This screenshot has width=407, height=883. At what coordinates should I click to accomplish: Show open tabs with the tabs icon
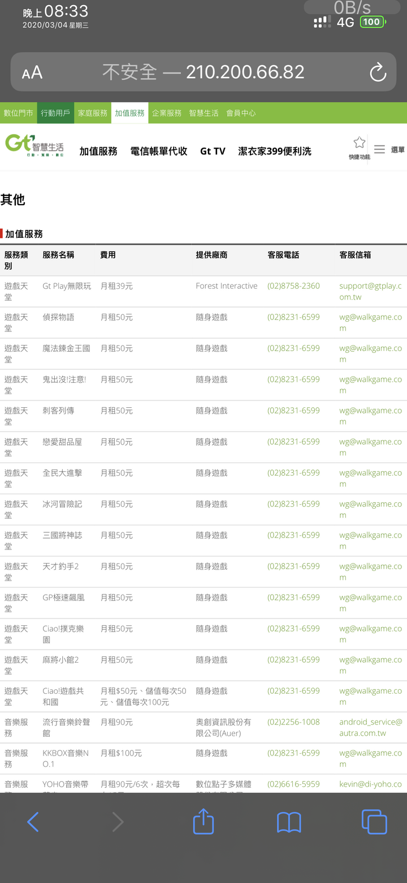374,822
